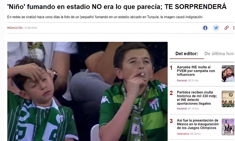Click ranking number 3 in editor list

pos(171,121)
